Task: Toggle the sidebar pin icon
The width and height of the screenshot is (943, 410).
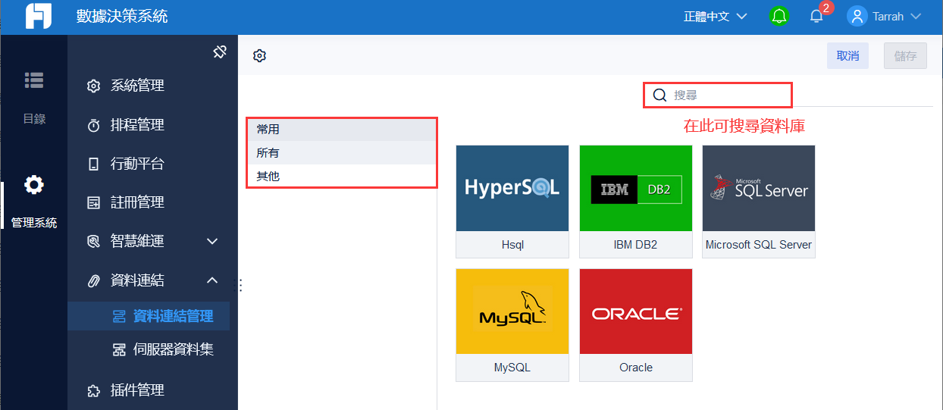Action: 220,52
